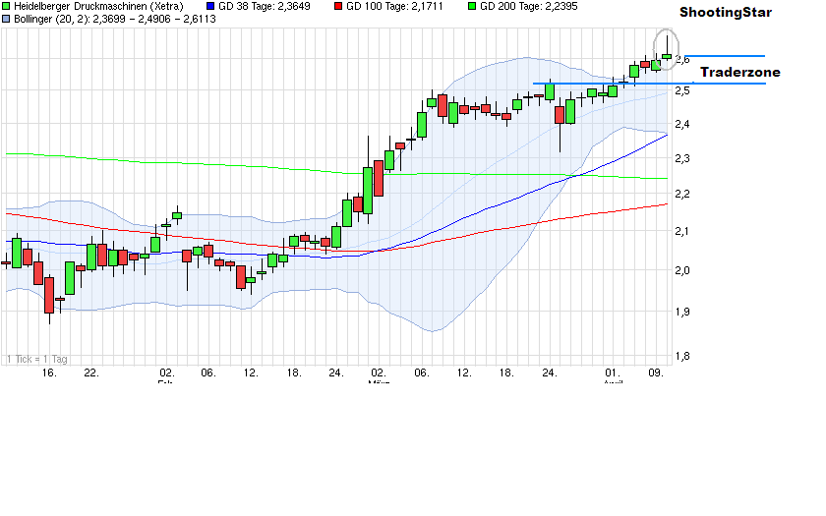826x516 pixels.
Task: Click the 2,2 price axis label
Action: [682, 195]
